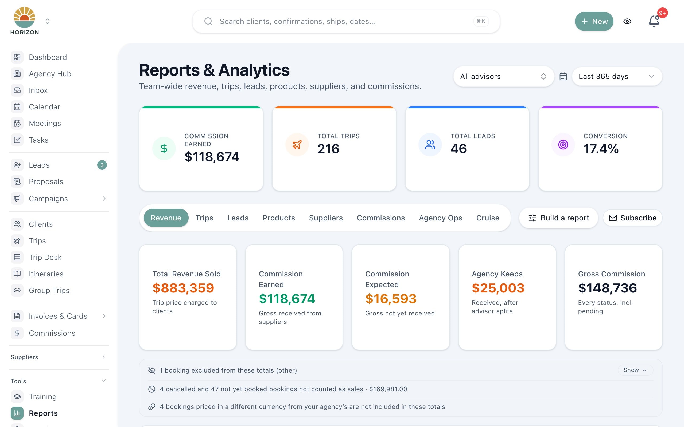Switch to the Cruise tab
The image size is (684, 427).
(488, 218)
